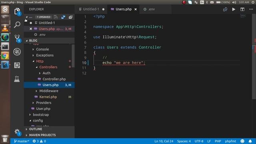Screen dimensions: 256x144
Task: Place cursor on line 10 echo statement
Action: pos(124,63)
